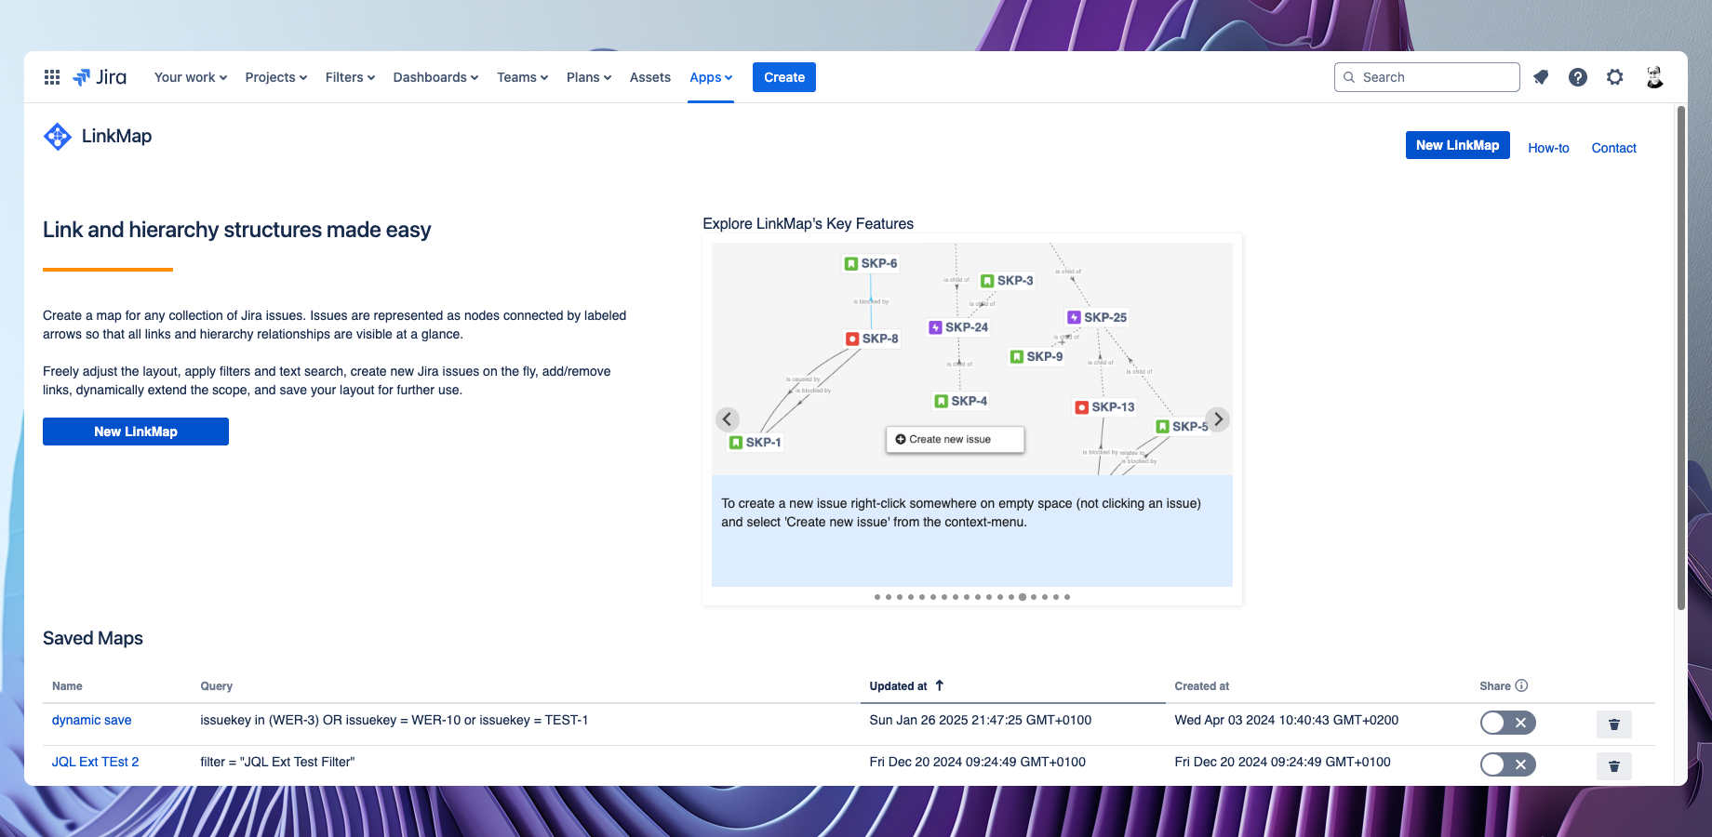1712x837 pixels.
Task: Show previous feature slide with left arrow
Action: tap(728, 419)
